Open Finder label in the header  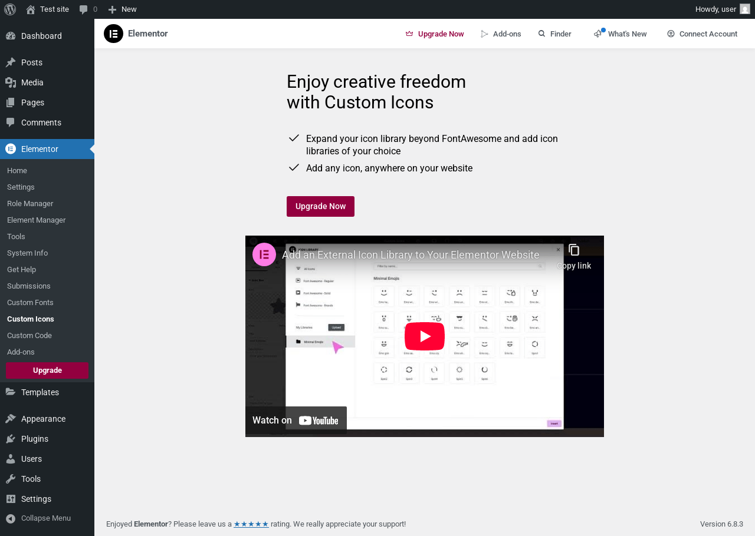coord(561,34)
